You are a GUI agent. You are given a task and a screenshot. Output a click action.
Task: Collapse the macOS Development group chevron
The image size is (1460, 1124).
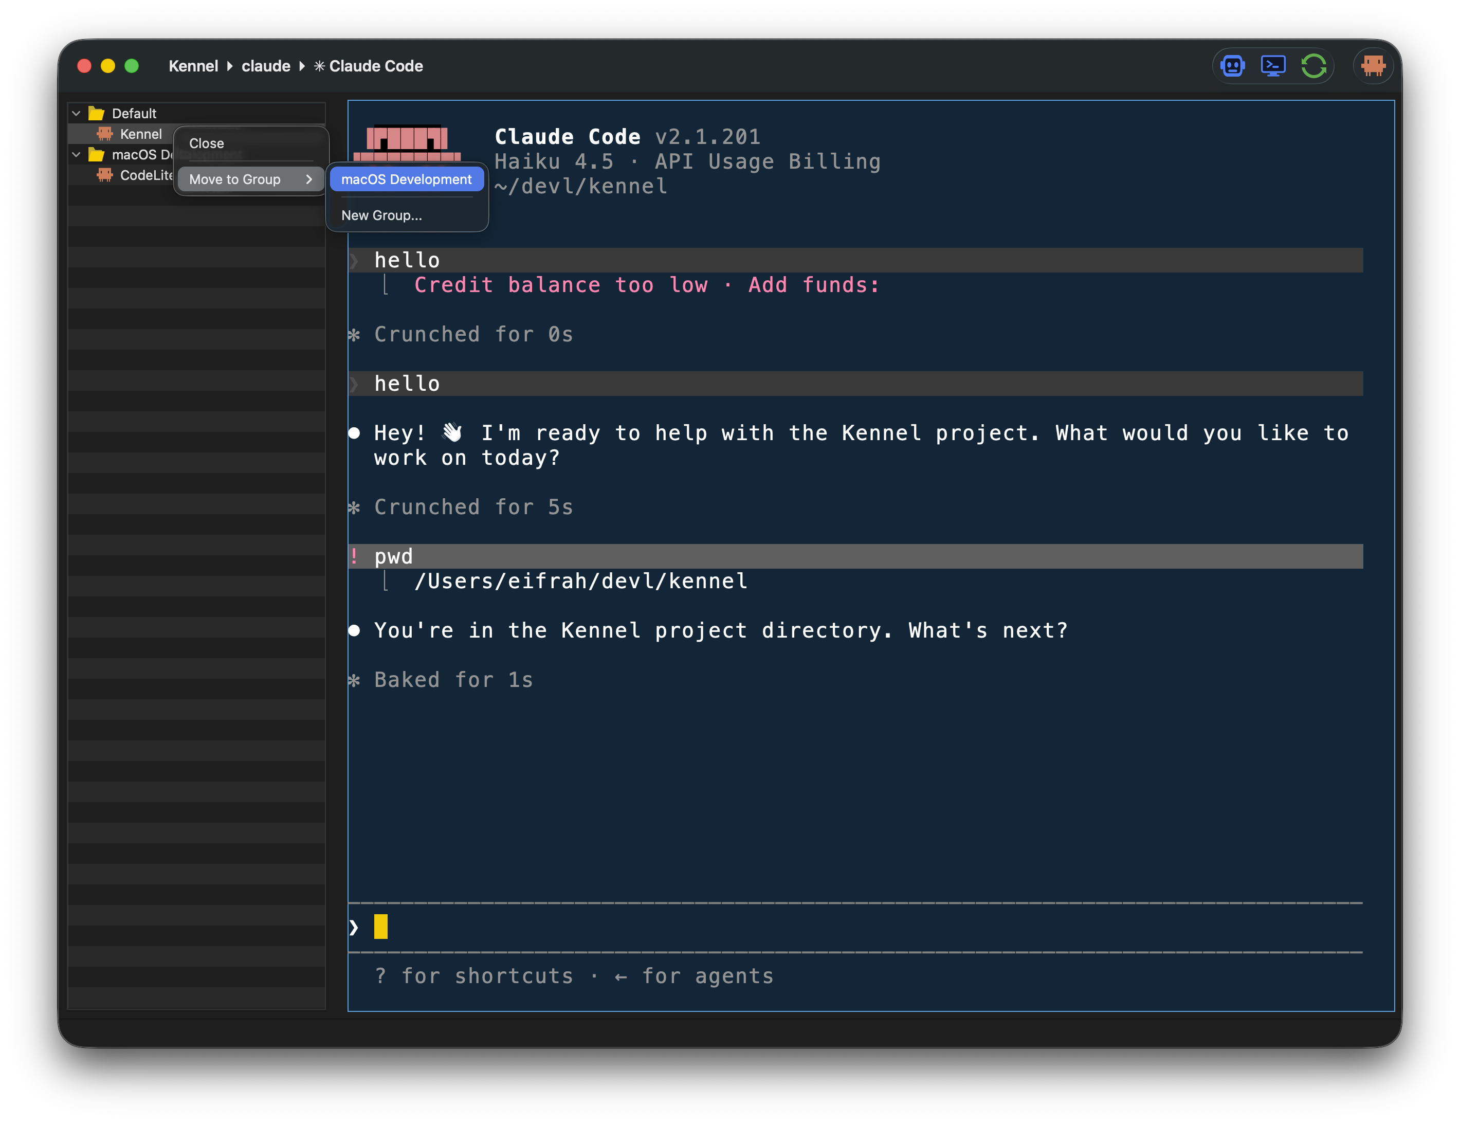tap(76, 154)
